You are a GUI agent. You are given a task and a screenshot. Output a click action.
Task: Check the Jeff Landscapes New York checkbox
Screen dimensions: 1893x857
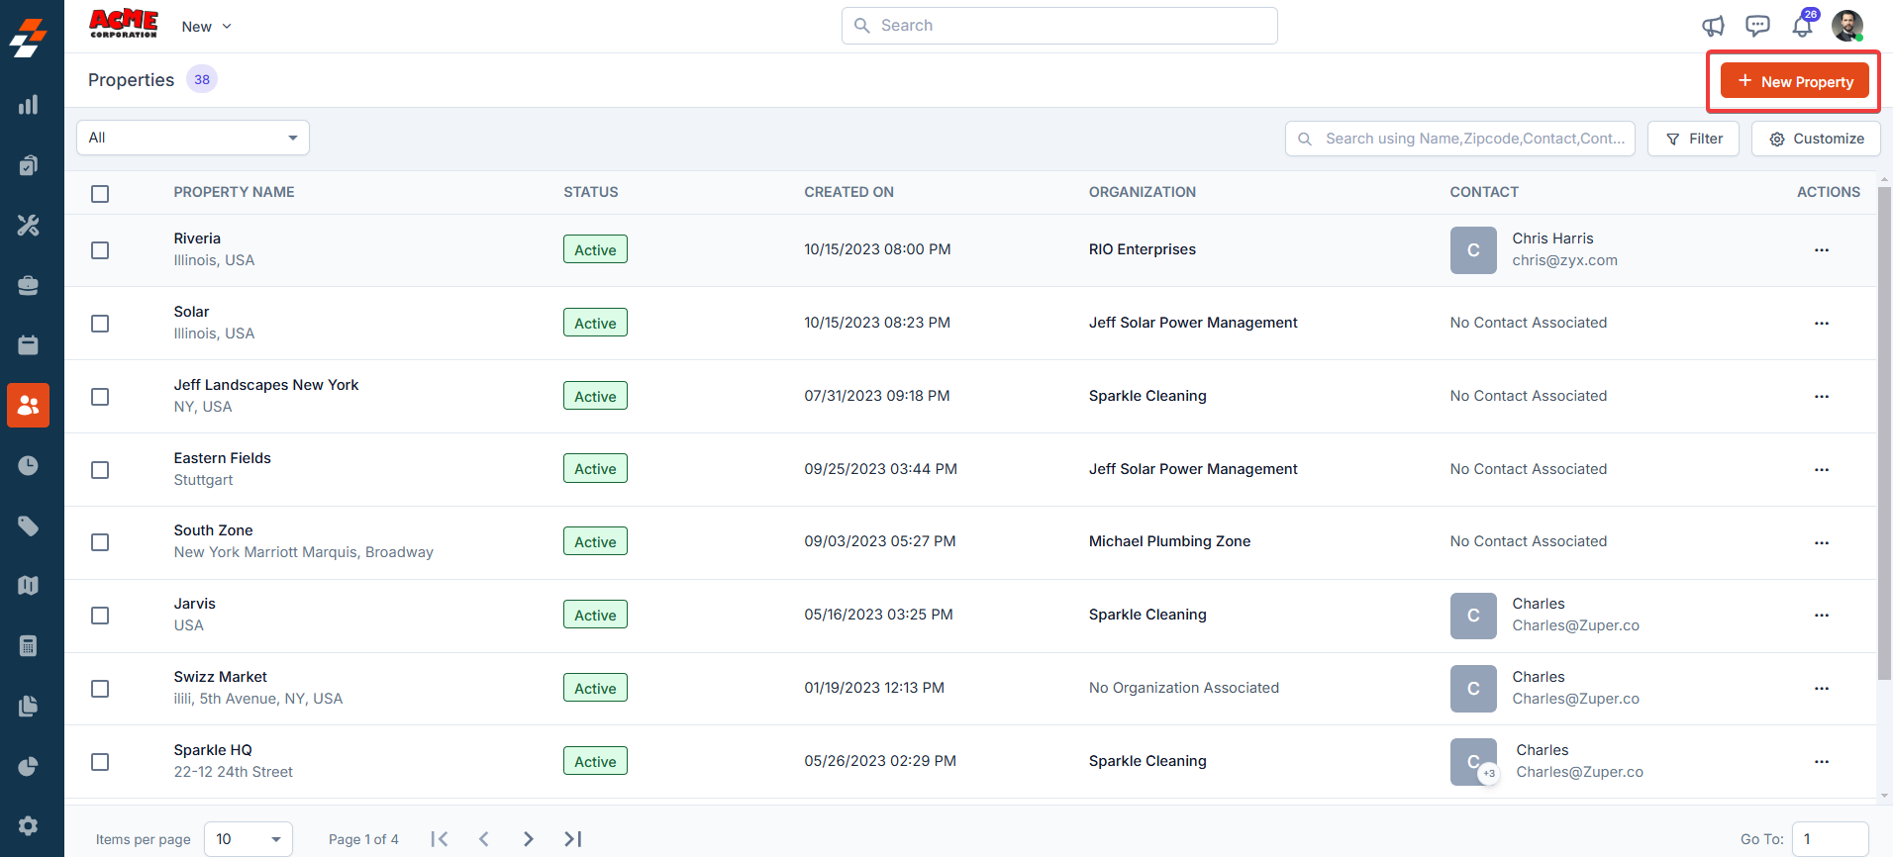coord(100,397)
